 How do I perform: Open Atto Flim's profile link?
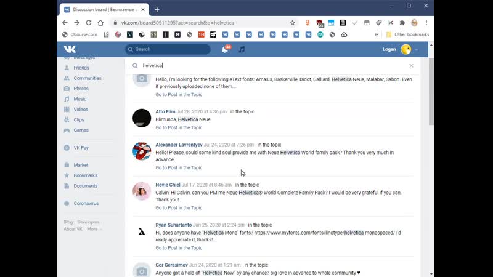165,111
